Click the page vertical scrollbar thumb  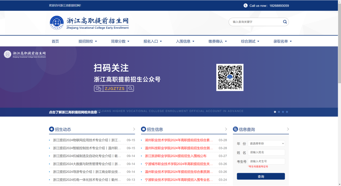tap(339, 44)
